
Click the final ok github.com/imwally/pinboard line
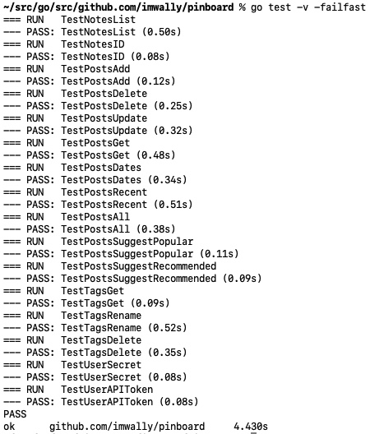[136, 427]
